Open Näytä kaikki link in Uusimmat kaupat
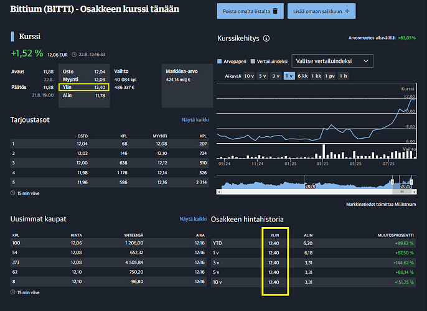The width and height of the screenshot is (427, 311). [x=193, y=219]
